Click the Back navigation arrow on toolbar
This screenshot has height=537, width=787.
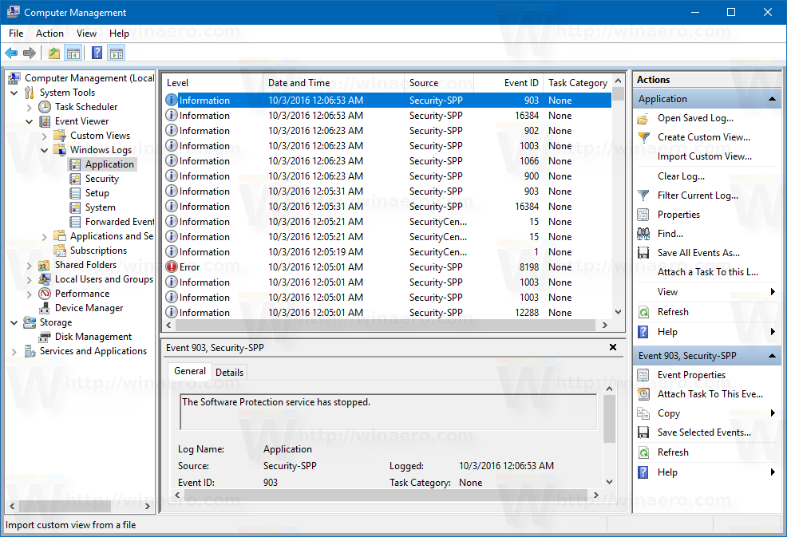[11, 53]
